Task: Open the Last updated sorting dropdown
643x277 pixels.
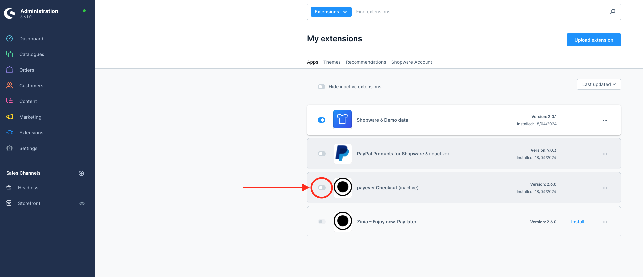Action: 599,84
